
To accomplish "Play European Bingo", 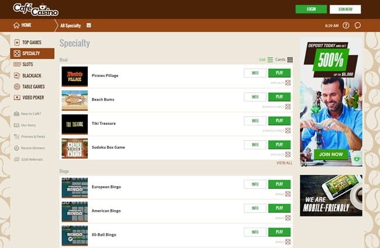I will coord(279,184).
